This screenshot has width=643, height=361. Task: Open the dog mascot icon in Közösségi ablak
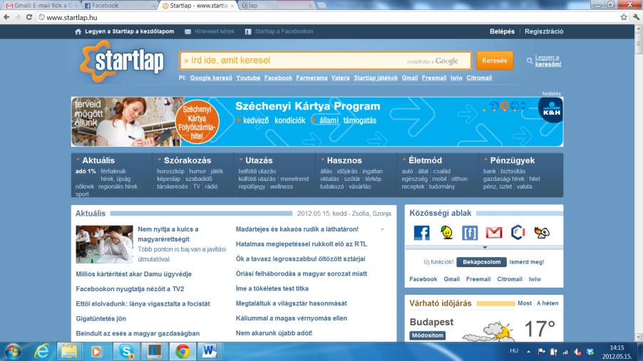pyautogui.click(x=542, y=233)
